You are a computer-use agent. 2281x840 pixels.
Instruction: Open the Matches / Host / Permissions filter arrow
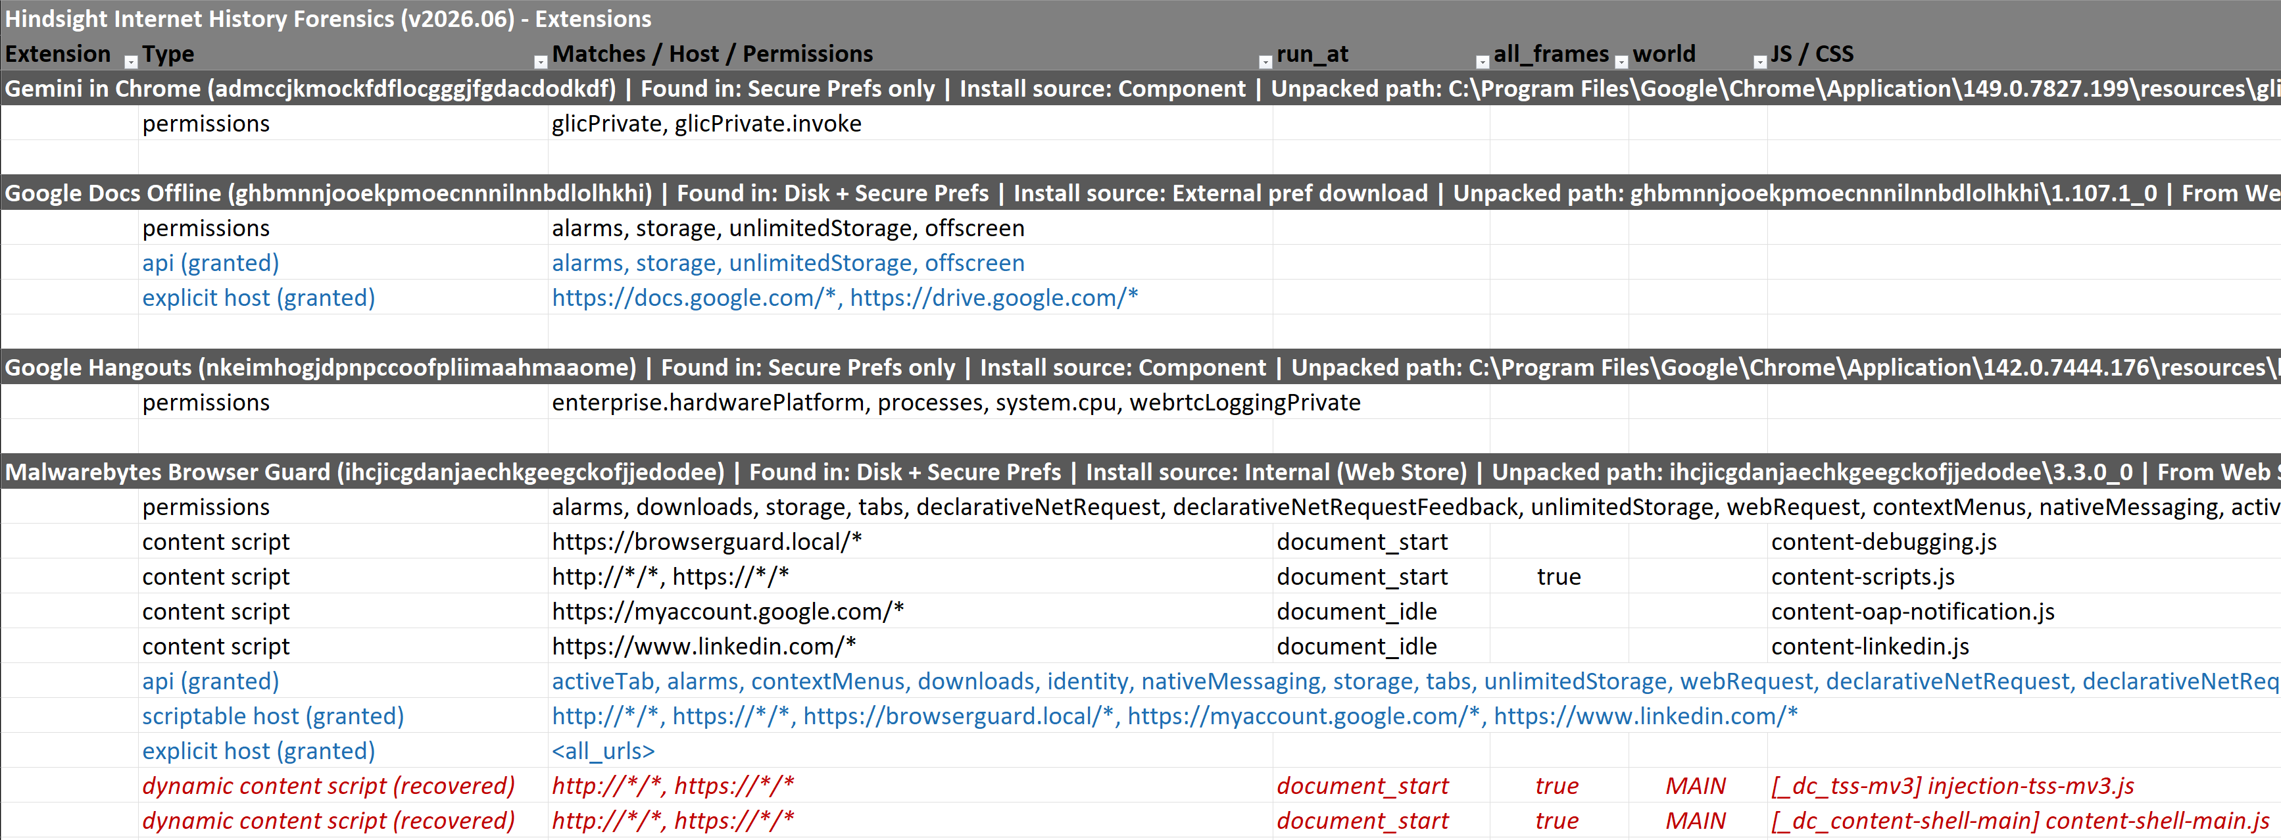1265,61
